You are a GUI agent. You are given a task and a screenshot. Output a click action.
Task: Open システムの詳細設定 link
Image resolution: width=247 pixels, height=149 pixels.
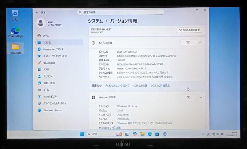pyautogui.click(x=160, y=85)
